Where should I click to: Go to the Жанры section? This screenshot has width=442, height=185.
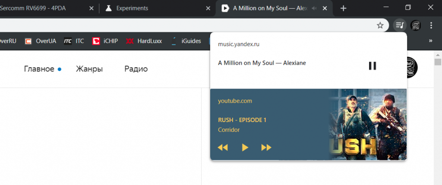pyautogui.click(x=89, y=69)
